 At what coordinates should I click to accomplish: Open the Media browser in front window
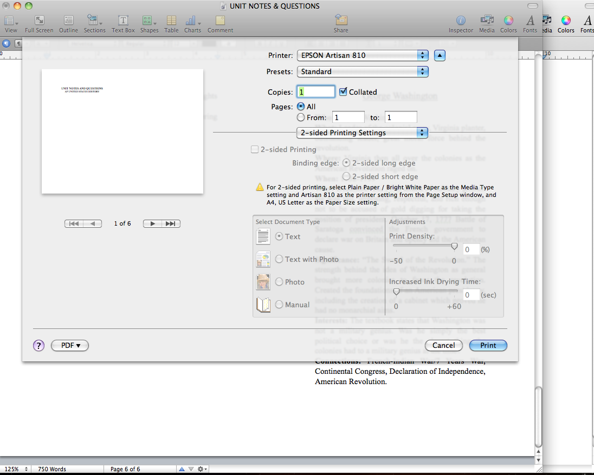click(487, 24)
